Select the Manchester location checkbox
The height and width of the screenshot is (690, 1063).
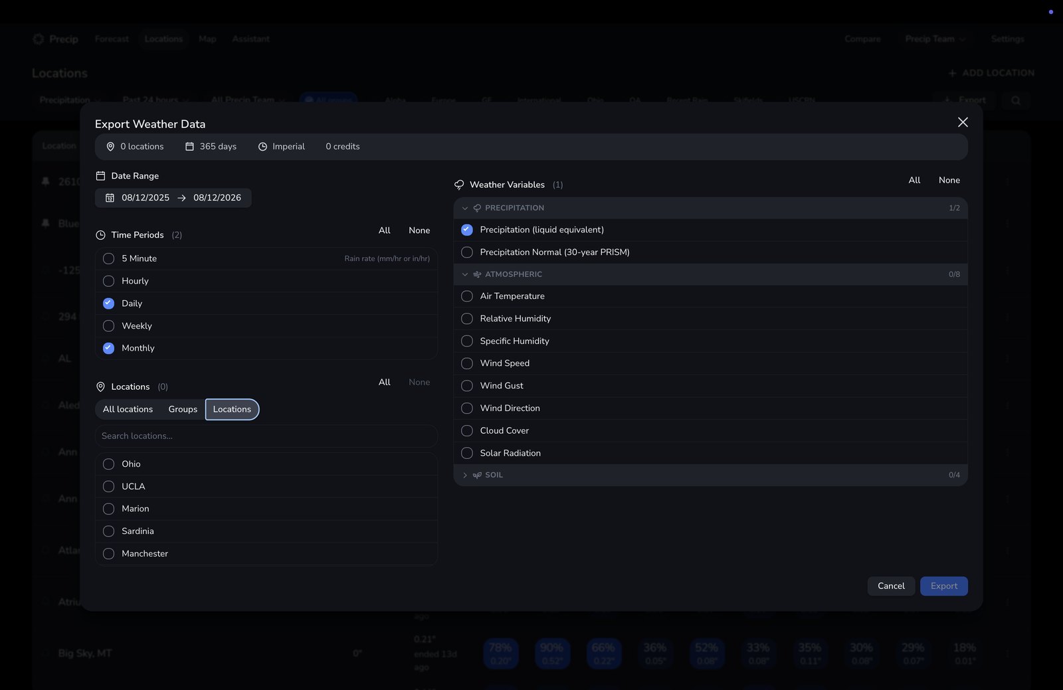tap(109, 554)
